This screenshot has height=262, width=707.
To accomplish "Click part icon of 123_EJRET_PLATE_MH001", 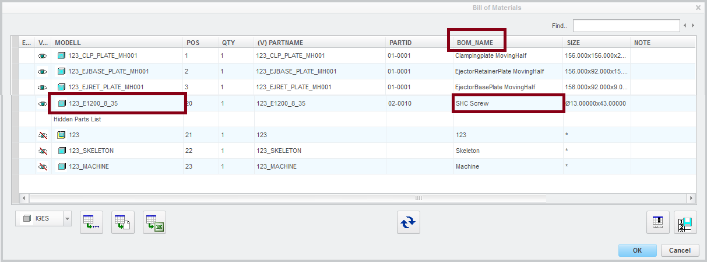I will 62,88.
